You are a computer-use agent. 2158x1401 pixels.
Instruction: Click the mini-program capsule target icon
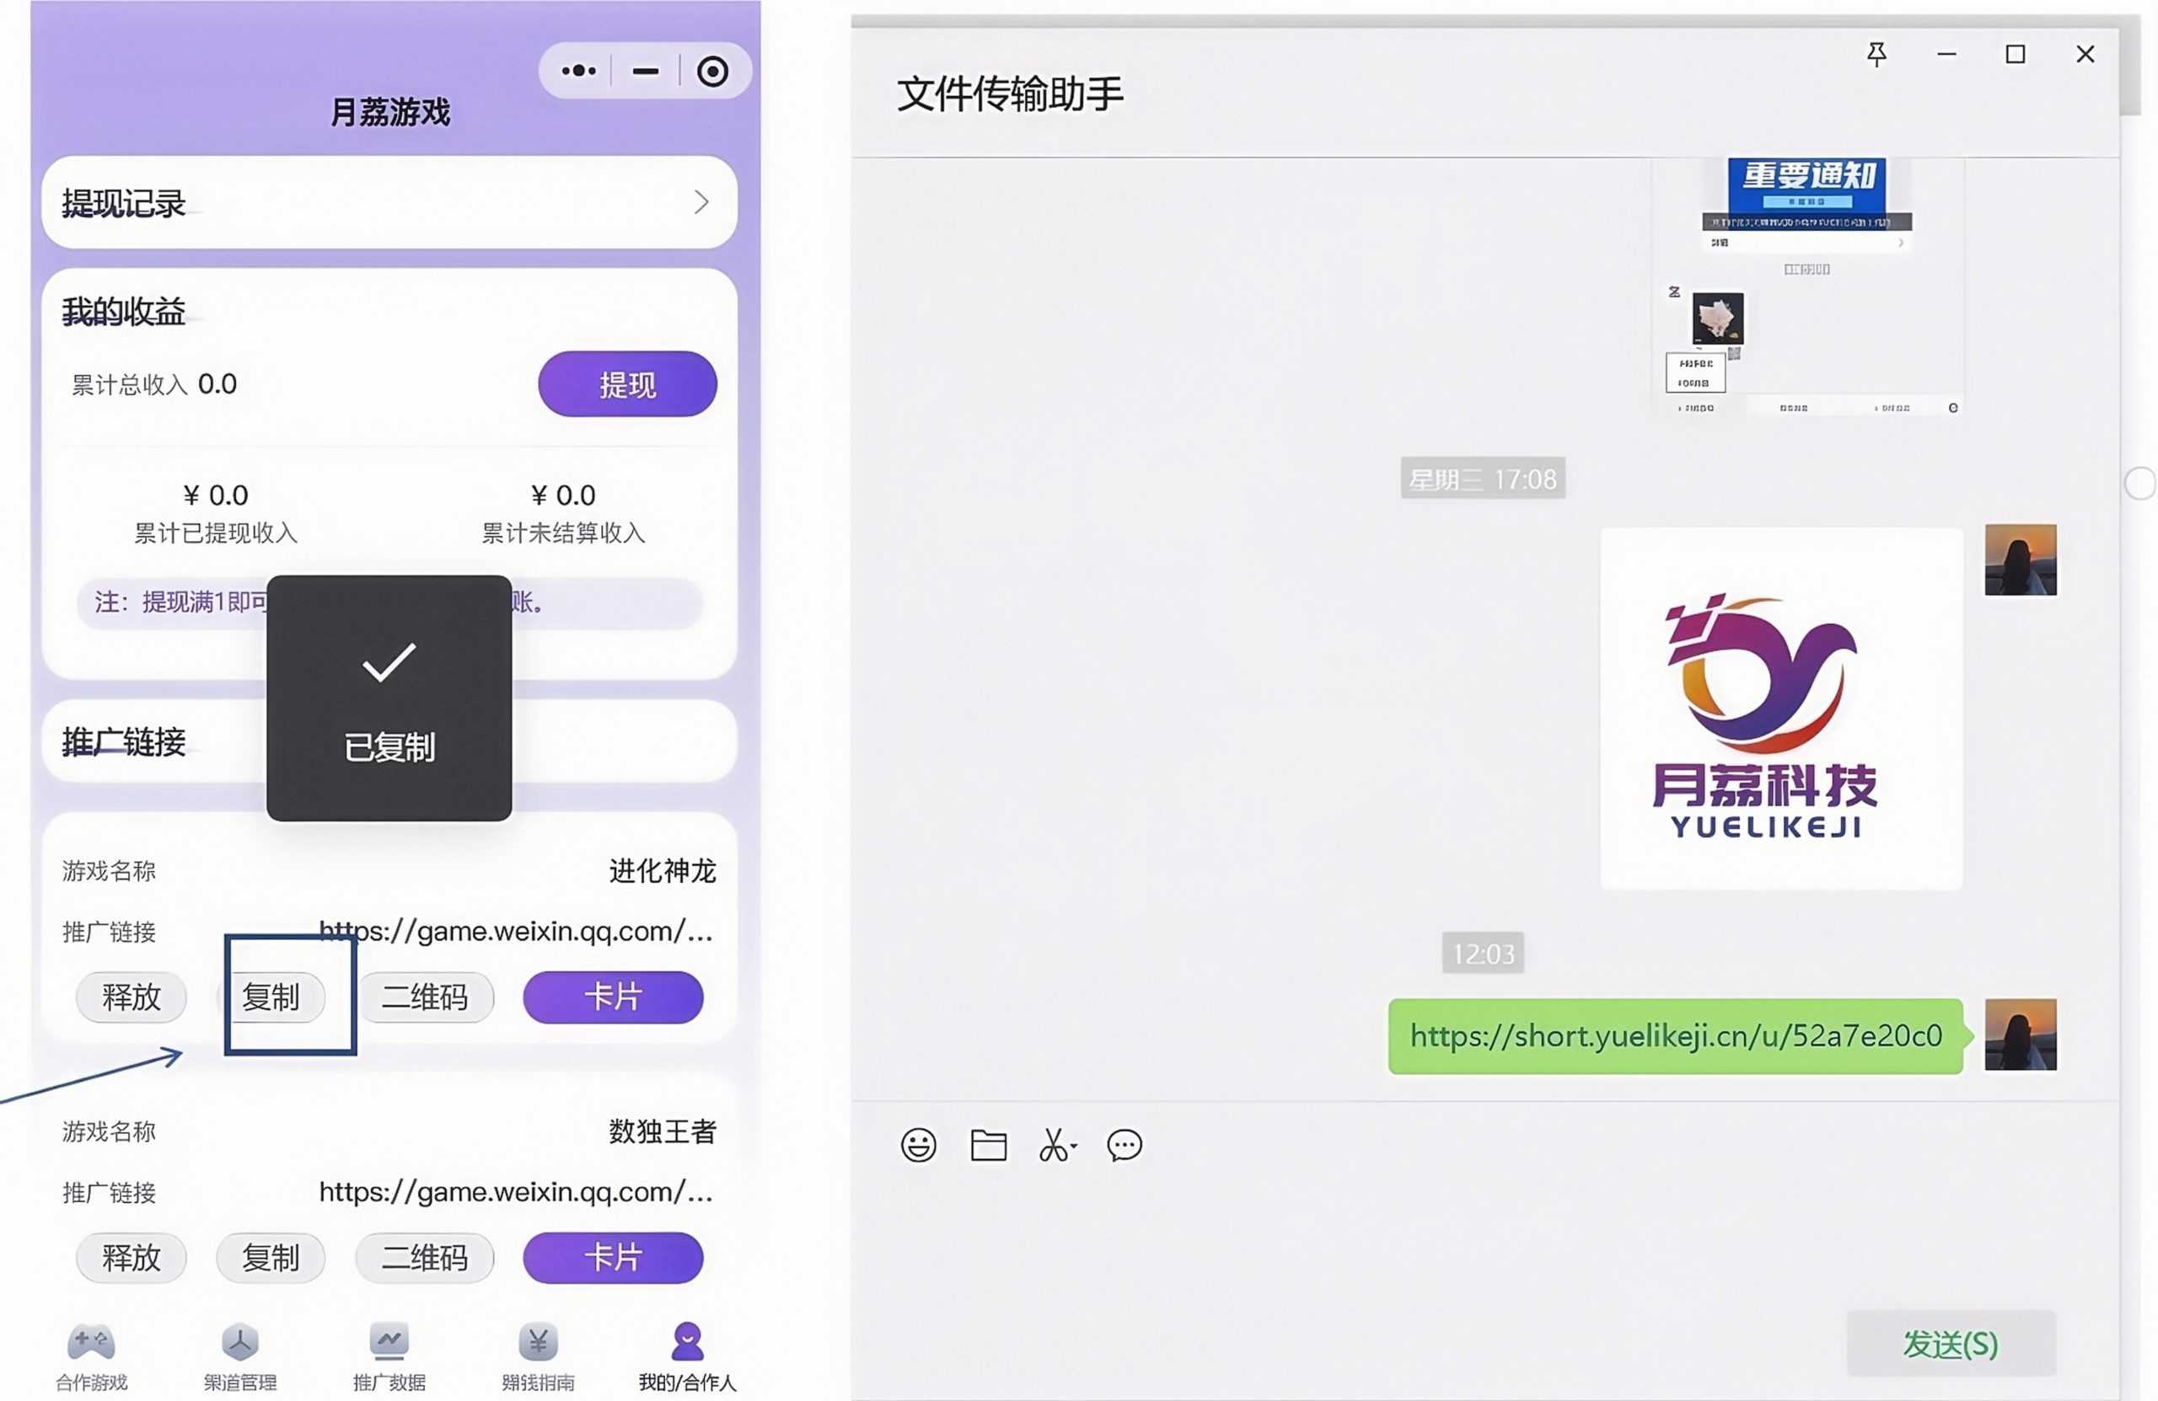point(712,70)
